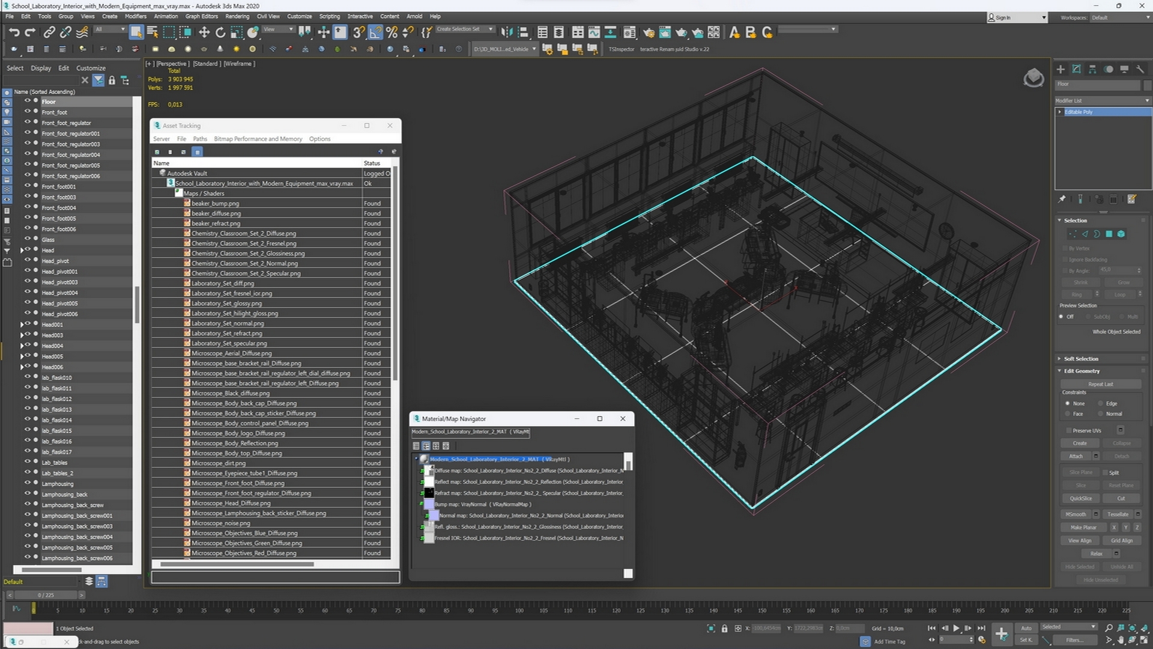Click the Repeat Last button
1153x649 pixels.
pos(1100,385)
